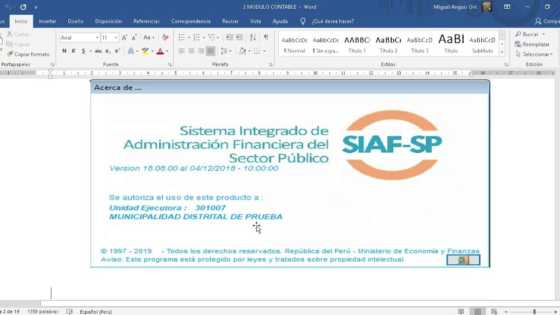Apply the Subtítulo style
The width and height of the screenshot is (560, 315).
click(x=482, y=44)
